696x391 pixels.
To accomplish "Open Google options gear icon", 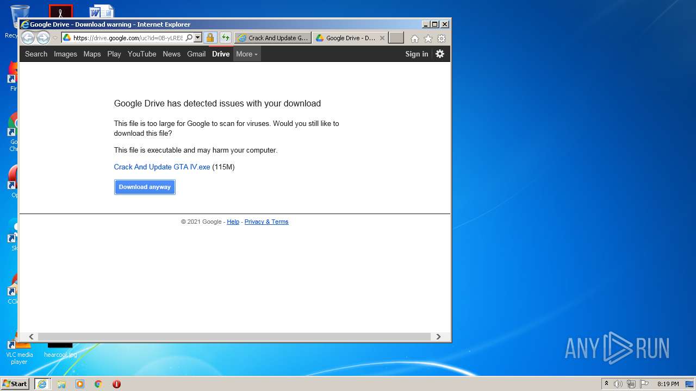I will 440,54.
